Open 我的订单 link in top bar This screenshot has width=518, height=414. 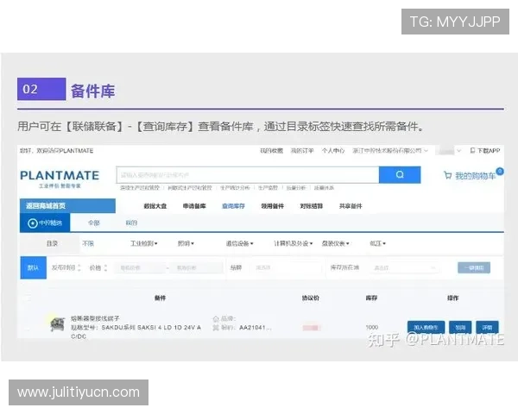point(302,151)
